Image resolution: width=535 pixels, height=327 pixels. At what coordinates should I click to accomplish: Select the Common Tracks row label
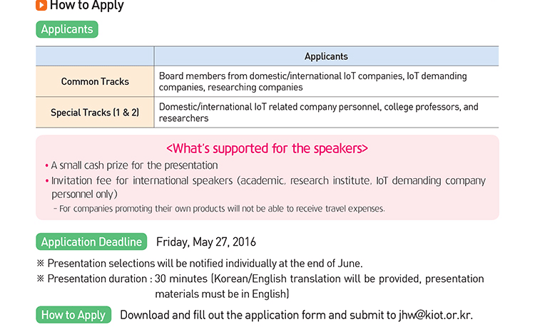95,81
